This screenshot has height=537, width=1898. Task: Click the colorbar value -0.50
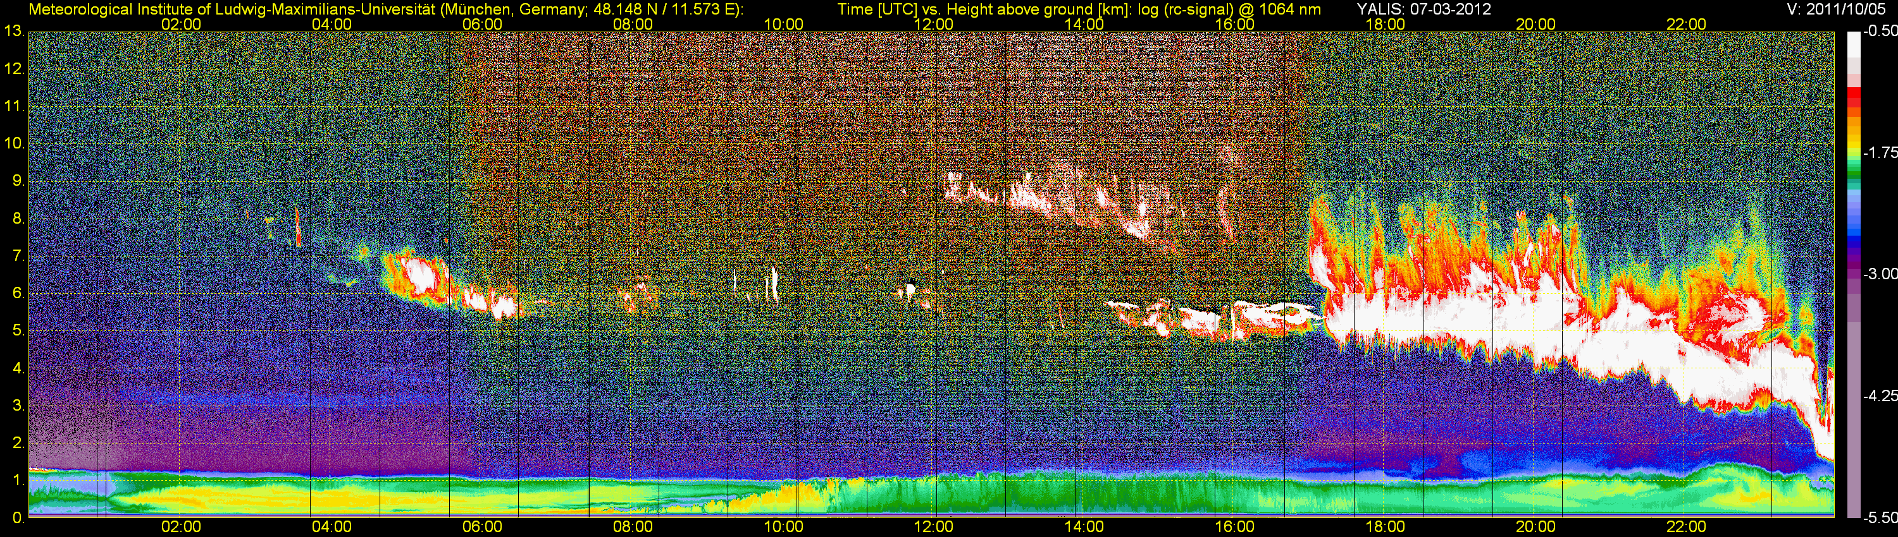click(1880, 31)
